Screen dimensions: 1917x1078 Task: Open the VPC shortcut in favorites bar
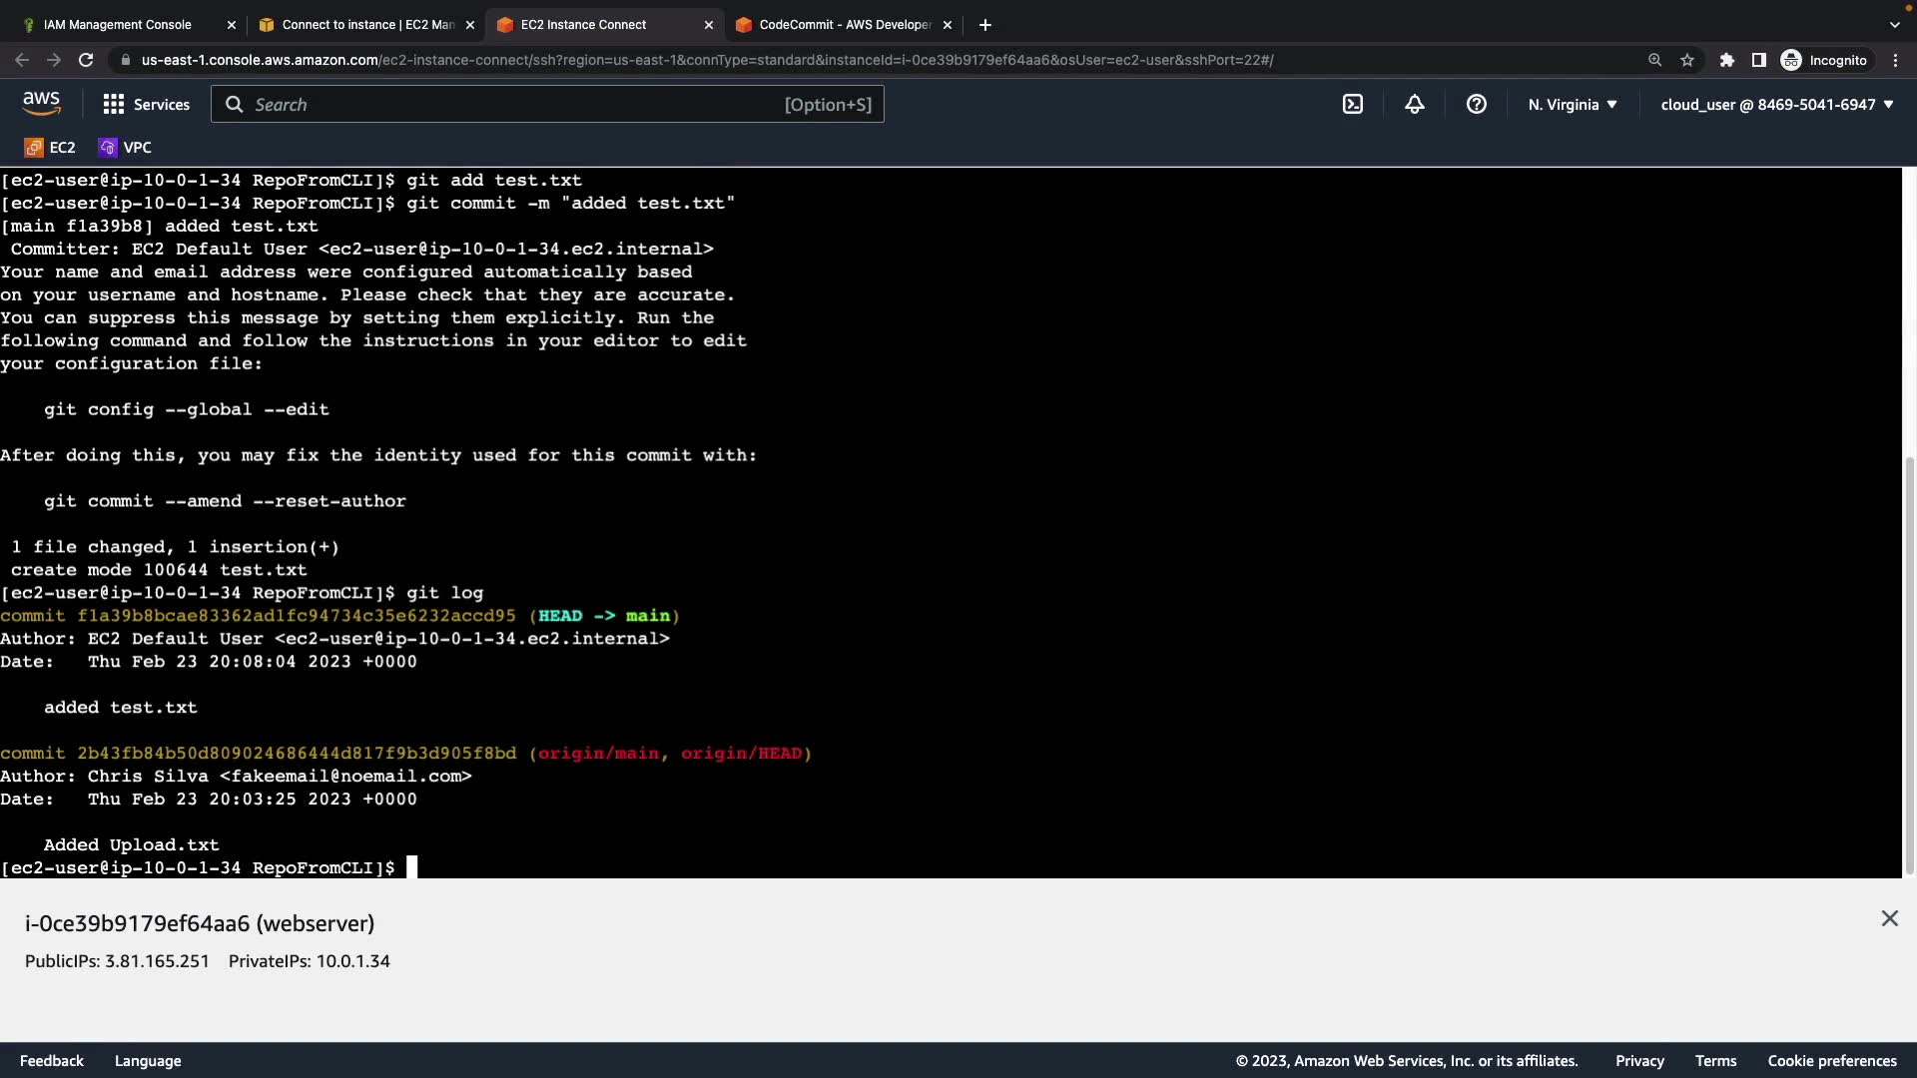point(126,147)
